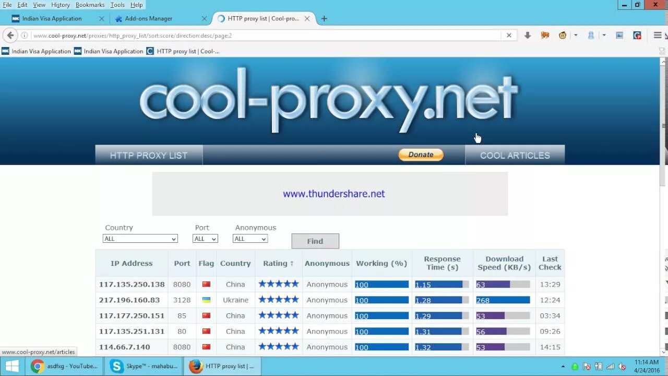Click working bar in 117.135.251.131 row
Screen dimensions: 668x376
[382, 332]
